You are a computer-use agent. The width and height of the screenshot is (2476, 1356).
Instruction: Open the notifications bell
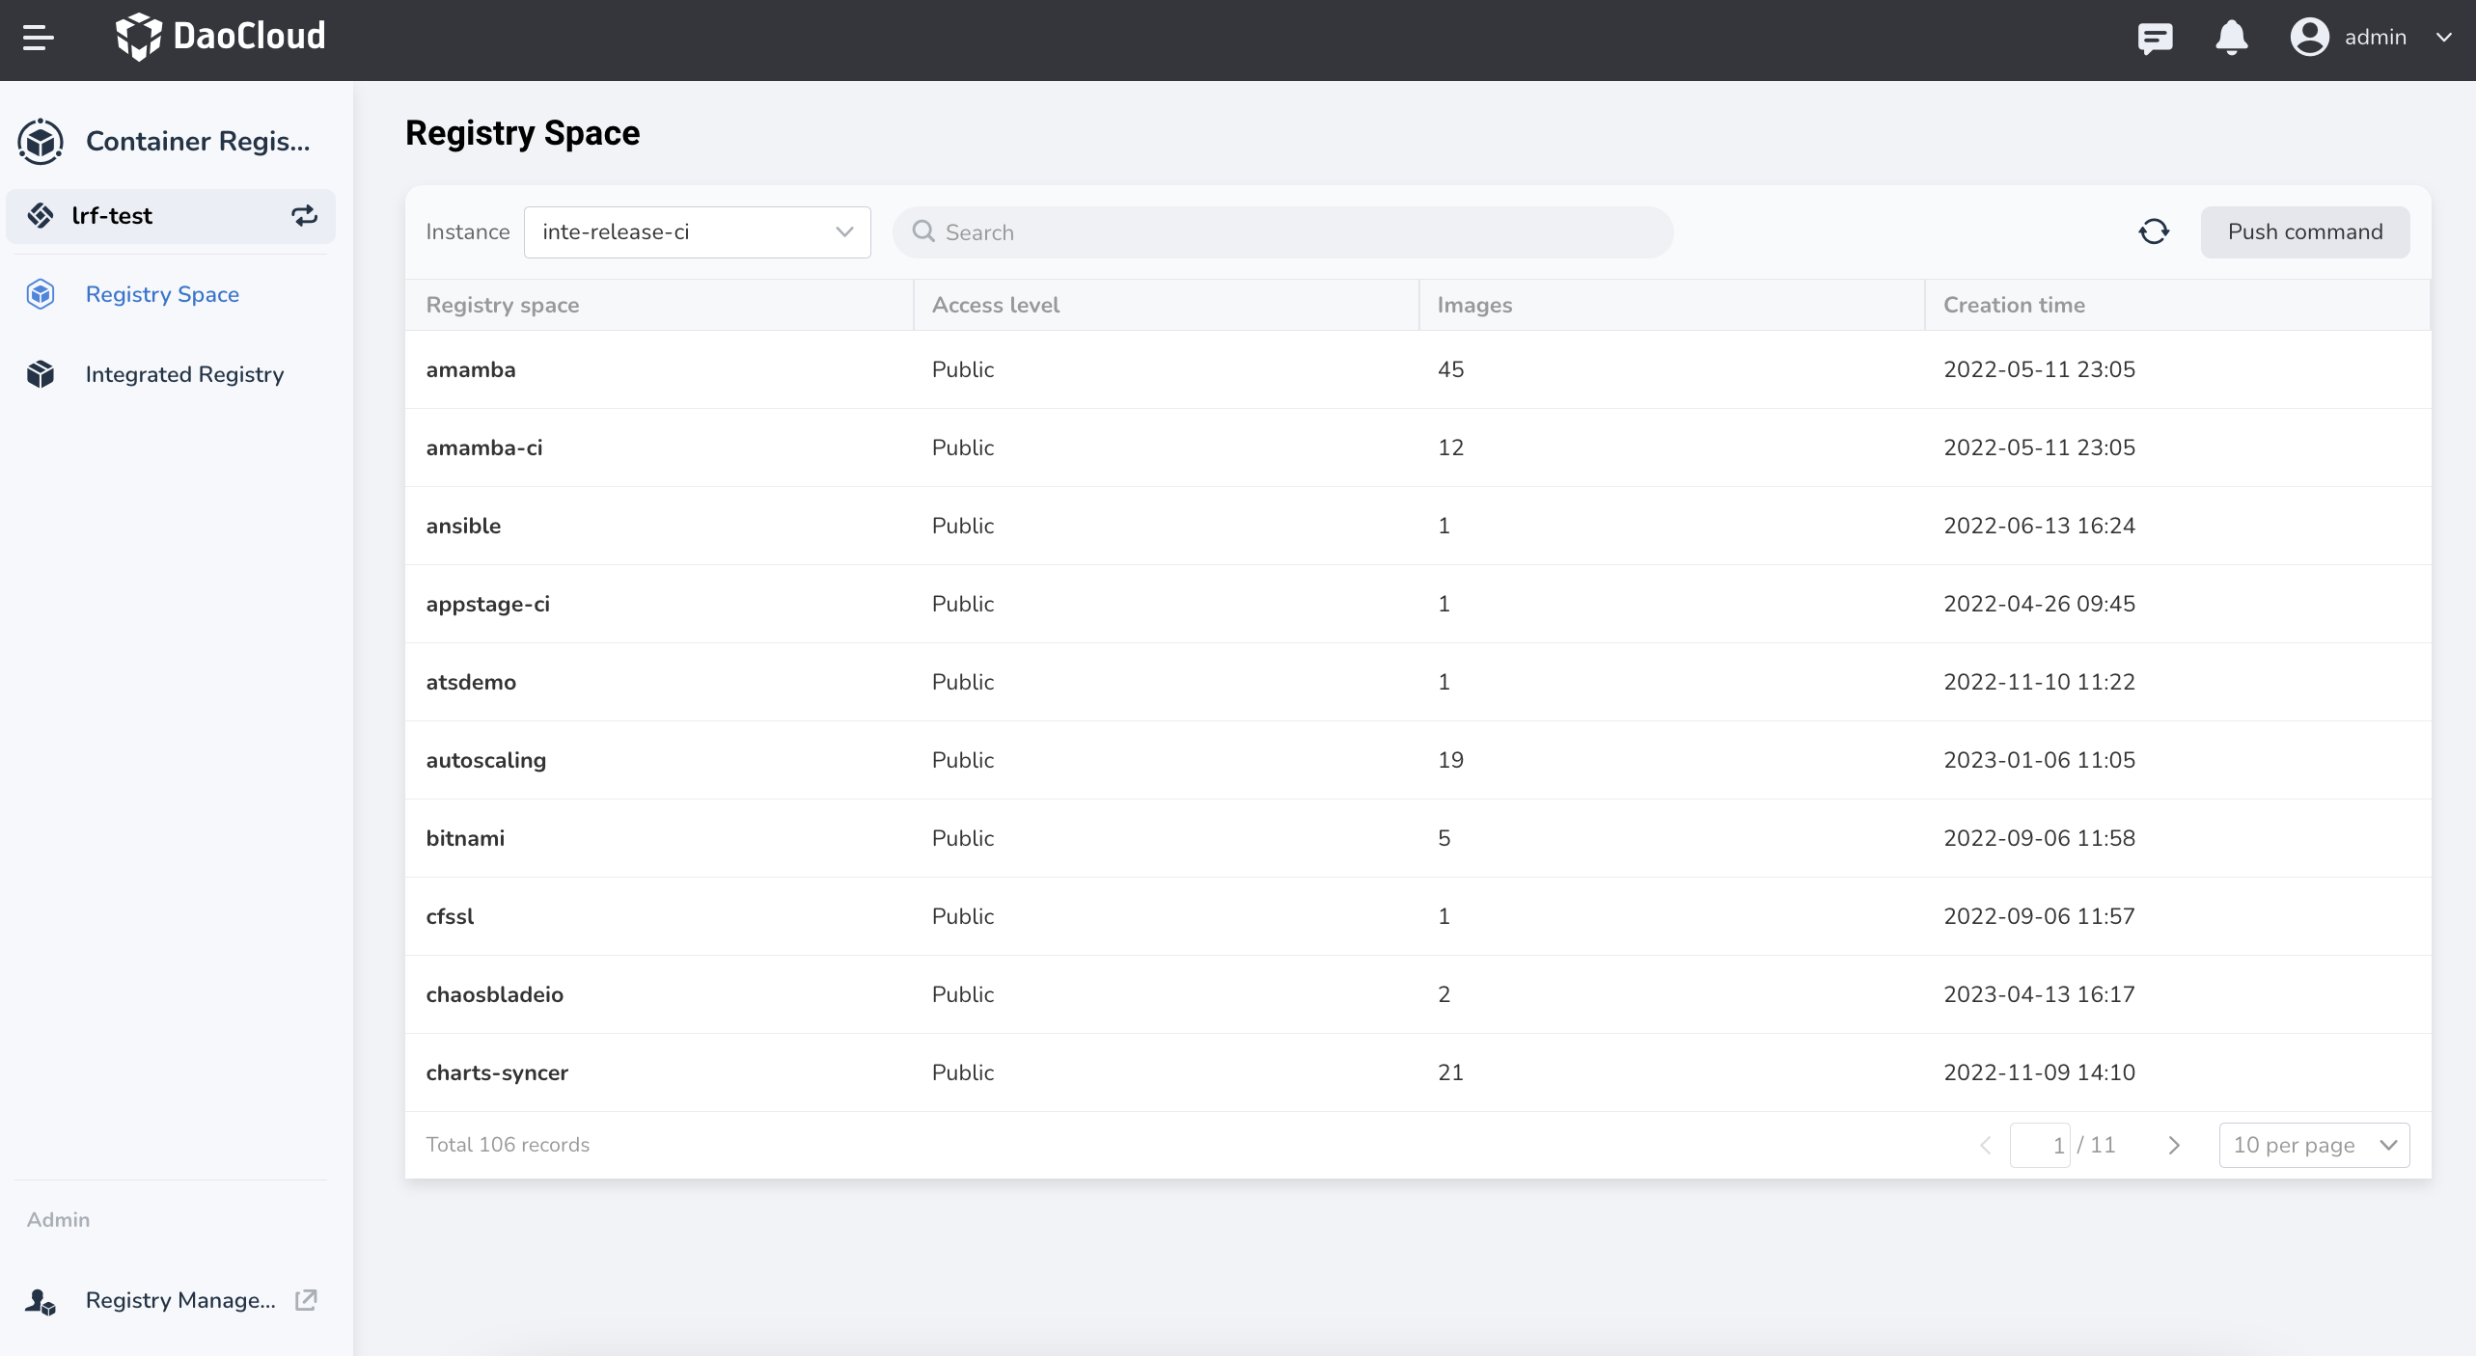click(x=2231, y=38)
